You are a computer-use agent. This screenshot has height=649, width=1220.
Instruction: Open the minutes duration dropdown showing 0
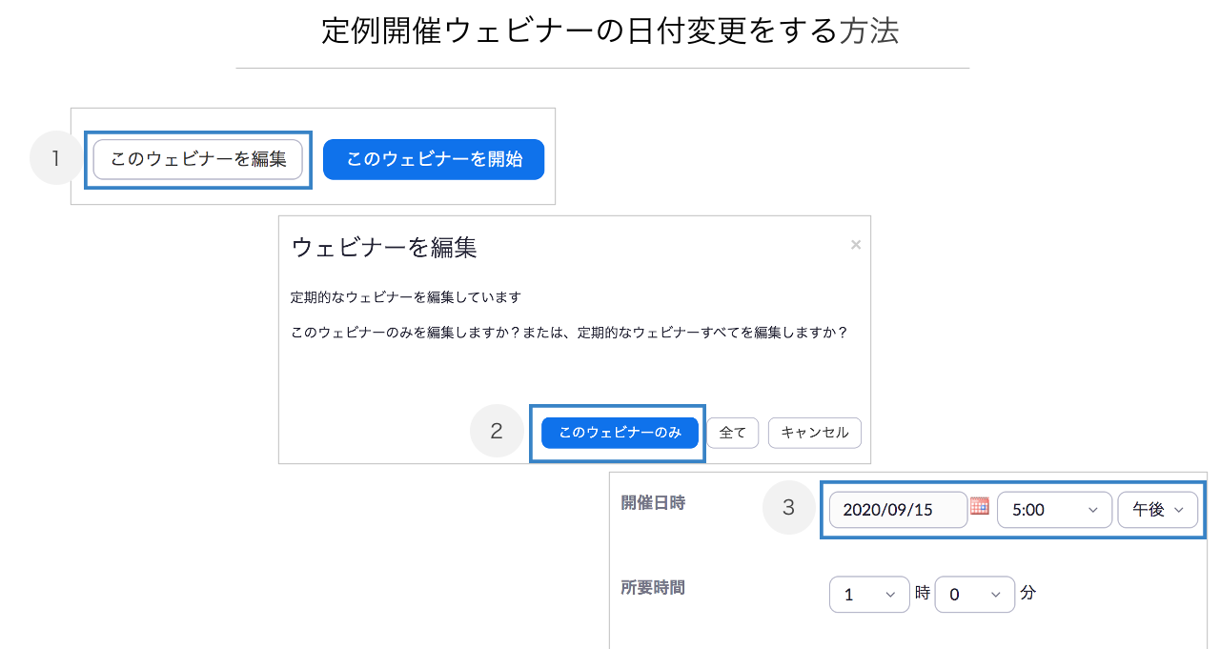975,594
